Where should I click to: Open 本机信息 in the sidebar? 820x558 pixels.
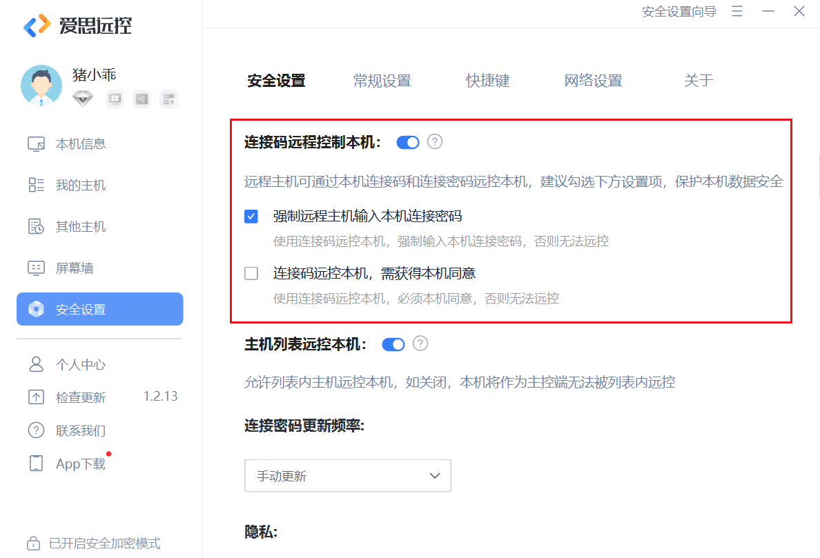coord(100,143)
